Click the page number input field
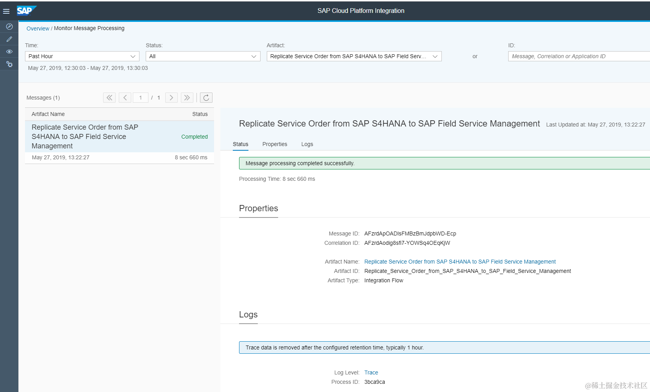Screen dimensions: 650x392 click(141, 98)
